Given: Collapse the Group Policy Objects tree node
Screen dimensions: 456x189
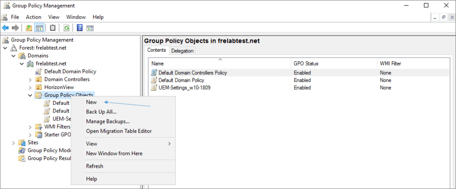Looking at the screenshot, I should click(x=30, y=96).
